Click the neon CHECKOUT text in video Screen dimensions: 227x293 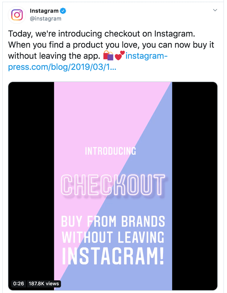113,184
